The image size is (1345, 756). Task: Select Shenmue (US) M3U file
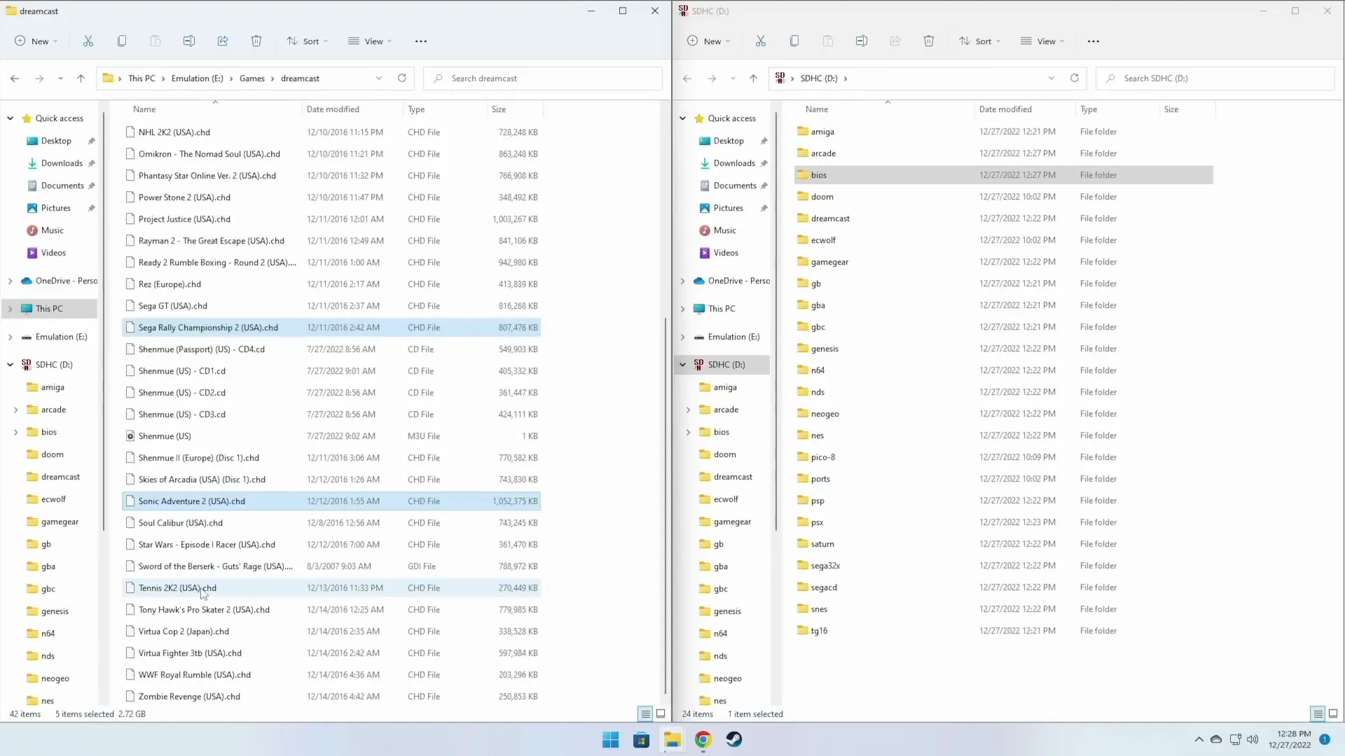(331, 436)
